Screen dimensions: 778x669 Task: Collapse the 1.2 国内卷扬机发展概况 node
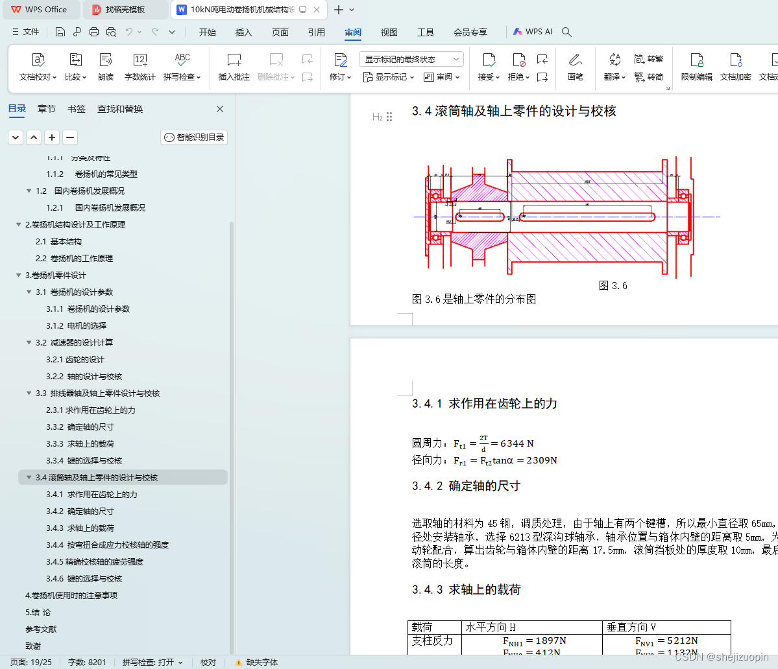[29, 191]
